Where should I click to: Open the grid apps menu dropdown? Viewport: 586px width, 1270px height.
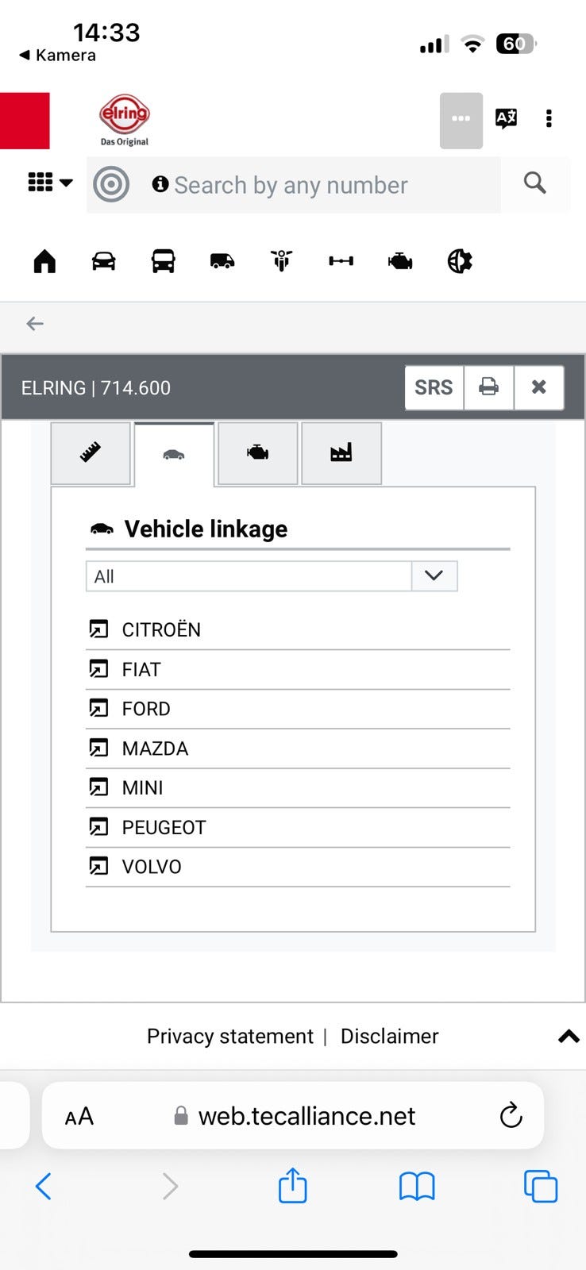coord(50,183)
